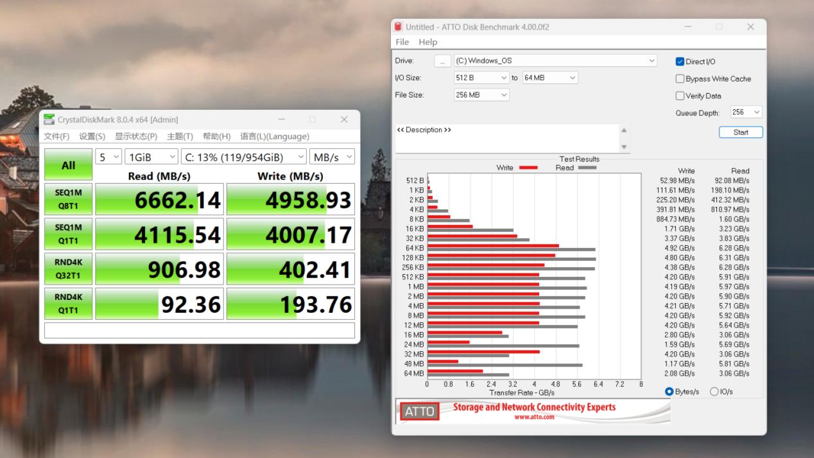814x458 pixels.
Task: Click the 48 MB write value 1.17 GB/s
Action: click(680, 364)
